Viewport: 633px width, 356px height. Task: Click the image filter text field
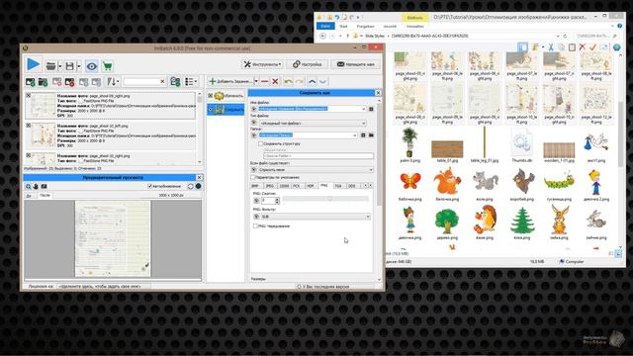pyautogui.click(x=141, y=82)
